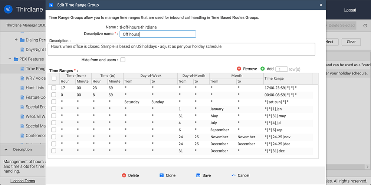371x185 pixels.
Task: Collapse the PBX Features tree node
Action: coord(10,59)
